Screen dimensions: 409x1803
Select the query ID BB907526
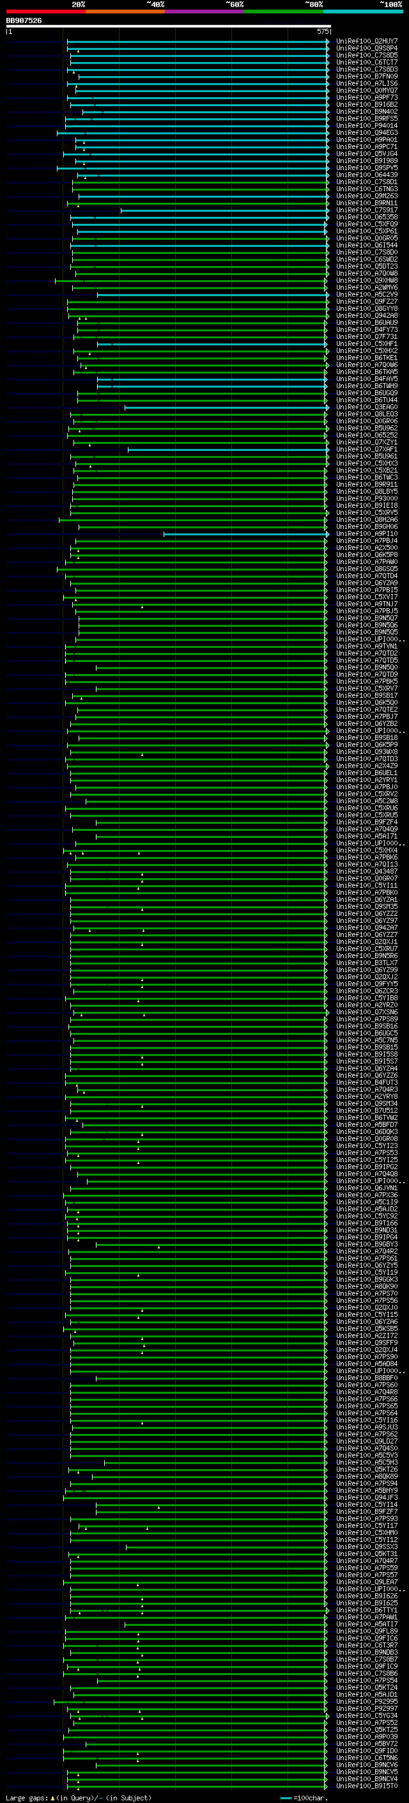[x=24, y=21]
